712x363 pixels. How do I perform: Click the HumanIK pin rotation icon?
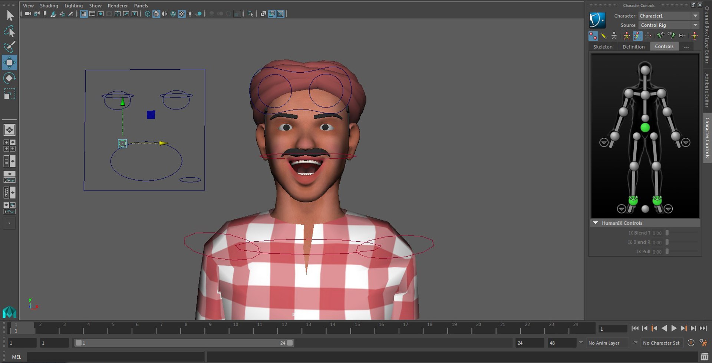coord(671,36)
